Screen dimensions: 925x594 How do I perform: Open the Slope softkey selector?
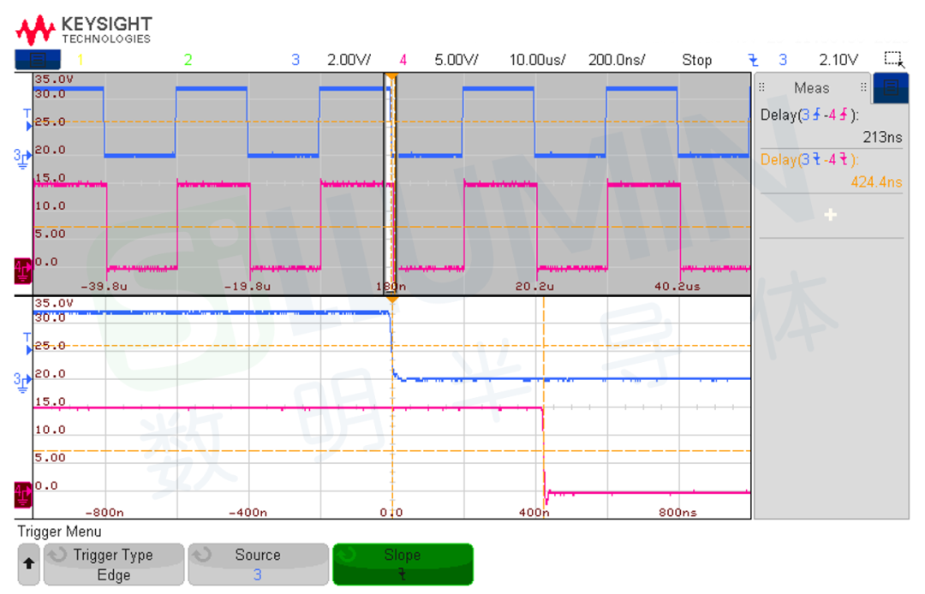(403, 564)
